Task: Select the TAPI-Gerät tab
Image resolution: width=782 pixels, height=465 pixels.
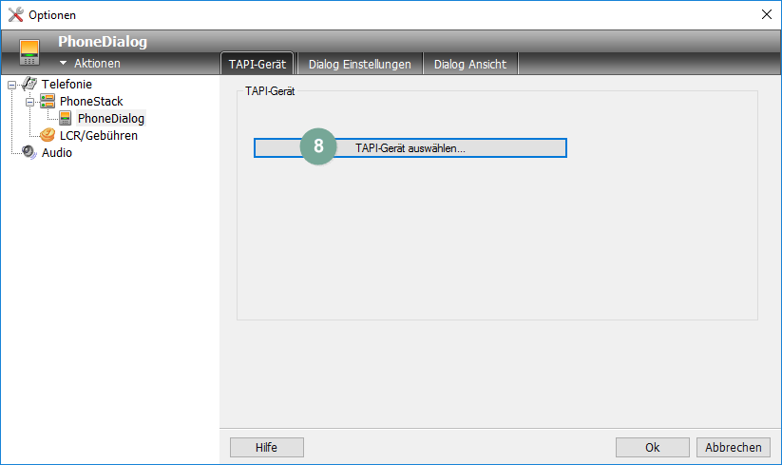Action: (x=257, y=64)
